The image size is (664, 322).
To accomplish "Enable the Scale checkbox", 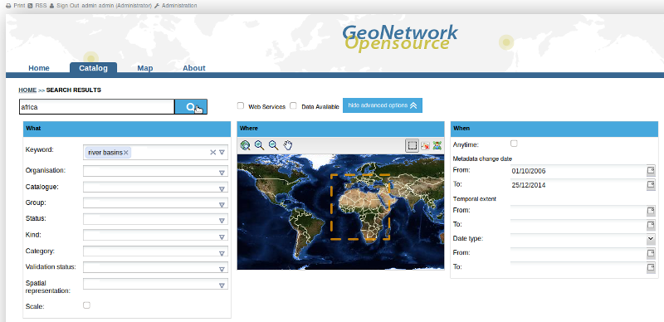I will point(86,305).
